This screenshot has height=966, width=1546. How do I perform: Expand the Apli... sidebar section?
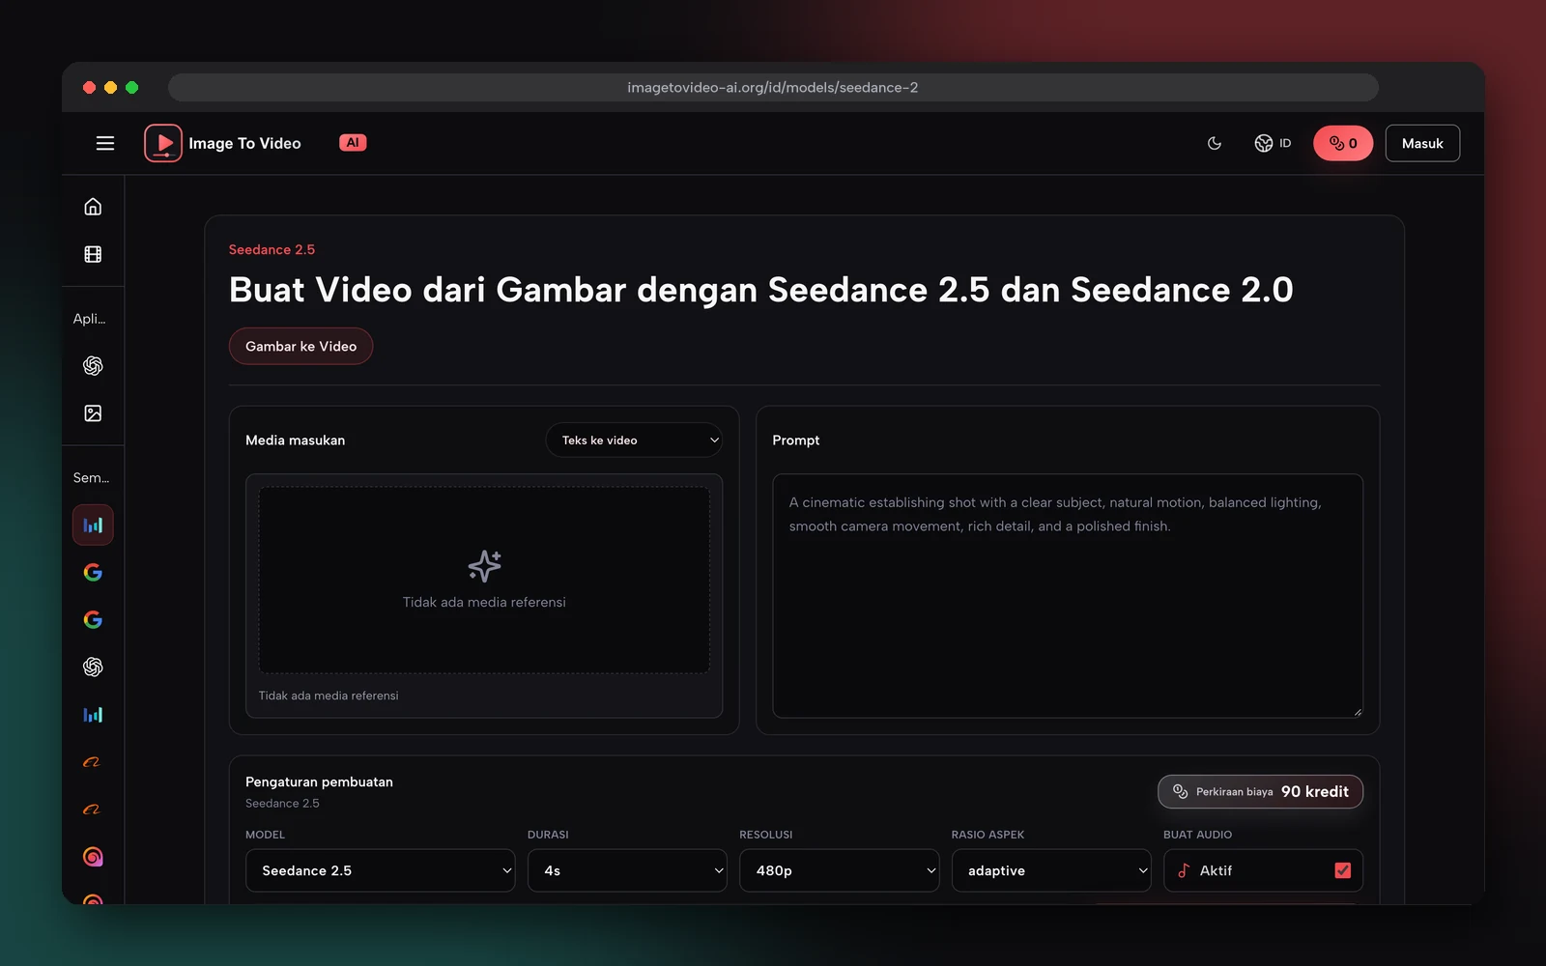(90, 319)
